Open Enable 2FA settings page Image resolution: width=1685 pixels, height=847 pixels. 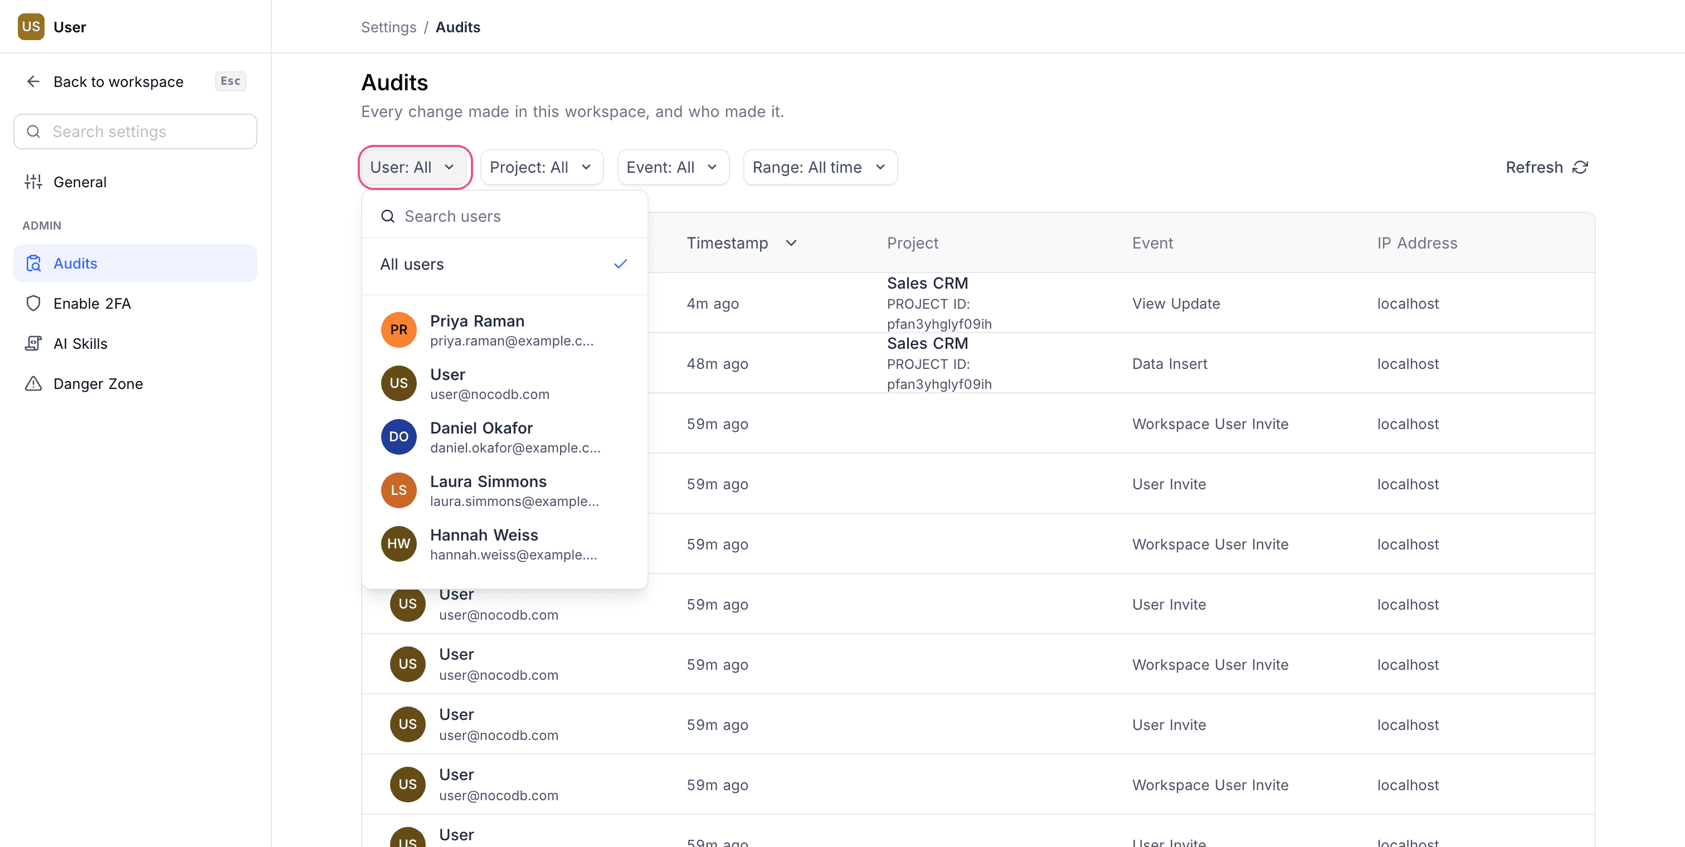(135, 304)
